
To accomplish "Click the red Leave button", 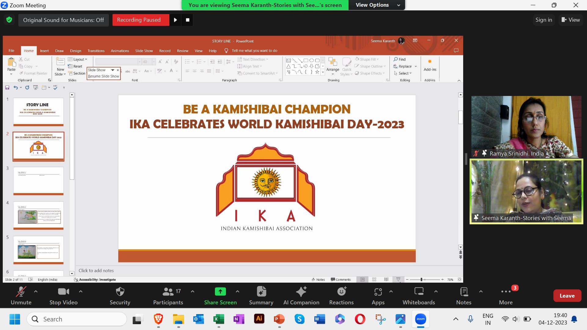I will coord(567,295).
